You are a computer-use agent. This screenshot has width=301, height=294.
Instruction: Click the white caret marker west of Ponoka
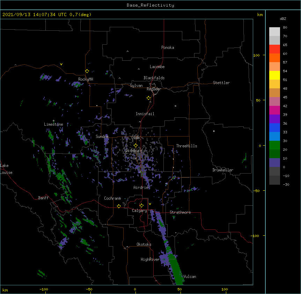127,51
